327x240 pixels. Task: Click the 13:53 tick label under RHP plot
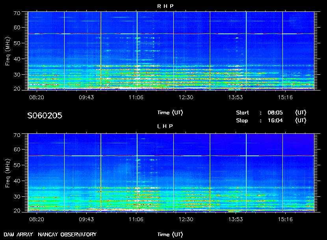[236, 97]
